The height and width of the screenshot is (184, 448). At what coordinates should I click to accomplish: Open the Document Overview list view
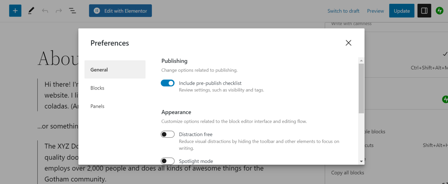coord(72,10)
